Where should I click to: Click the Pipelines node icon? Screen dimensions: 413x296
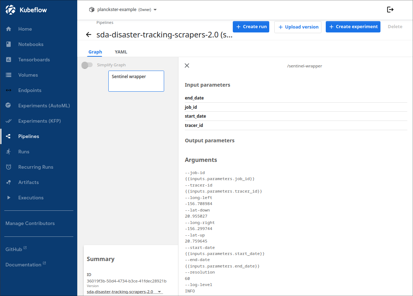[9, 136]
